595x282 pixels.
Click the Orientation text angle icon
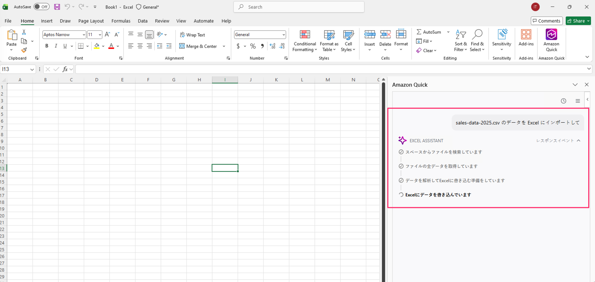tap(160, 34)
